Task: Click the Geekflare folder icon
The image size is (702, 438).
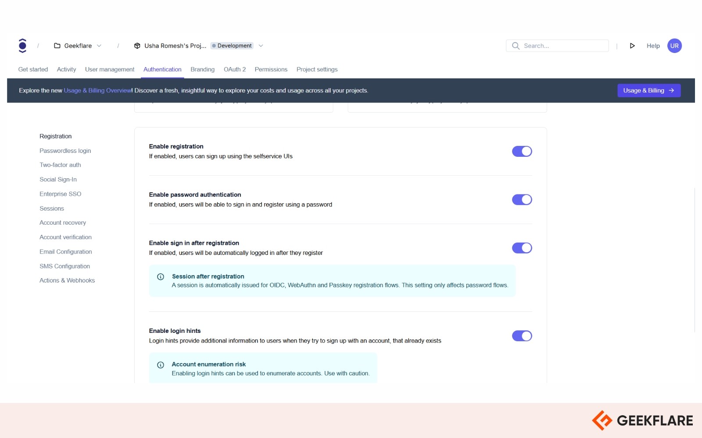Action: (57, 46)
